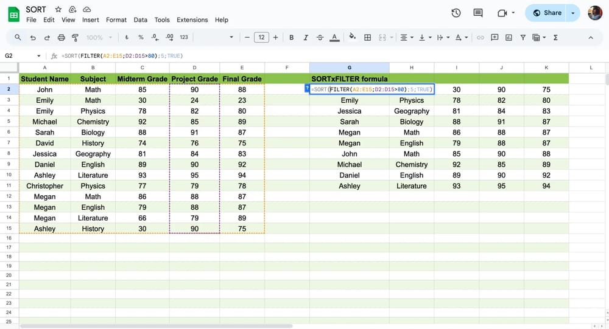Image resolution: width=609 pixels, height=329 pixels.
Task: Open the Format menu
Action: click(x=116, y=19)
